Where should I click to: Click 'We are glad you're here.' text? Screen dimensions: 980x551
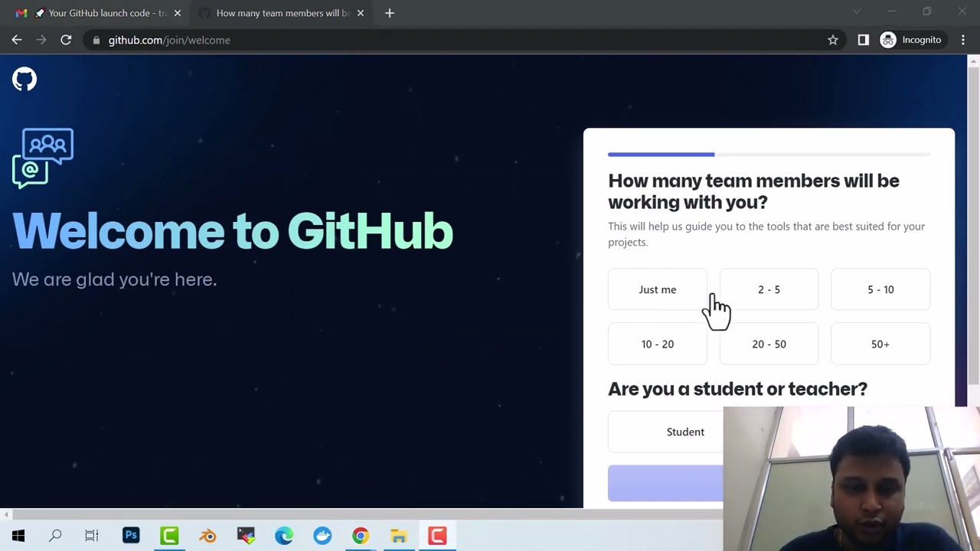click(x=115, y=279)
